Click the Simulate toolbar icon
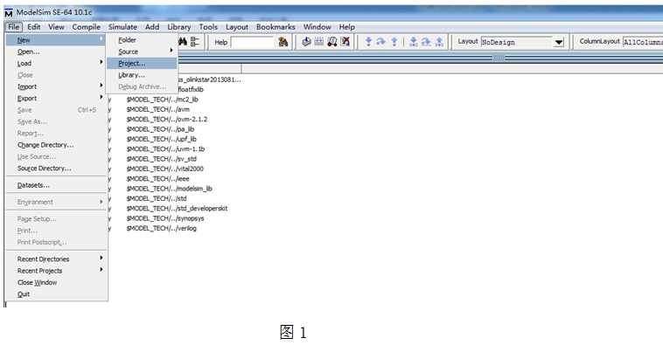 (331, 41)
